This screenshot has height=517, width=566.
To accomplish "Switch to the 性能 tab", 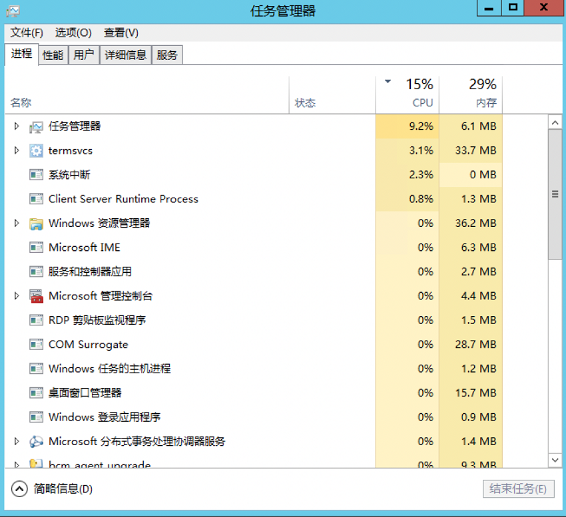I will (53, 55).
